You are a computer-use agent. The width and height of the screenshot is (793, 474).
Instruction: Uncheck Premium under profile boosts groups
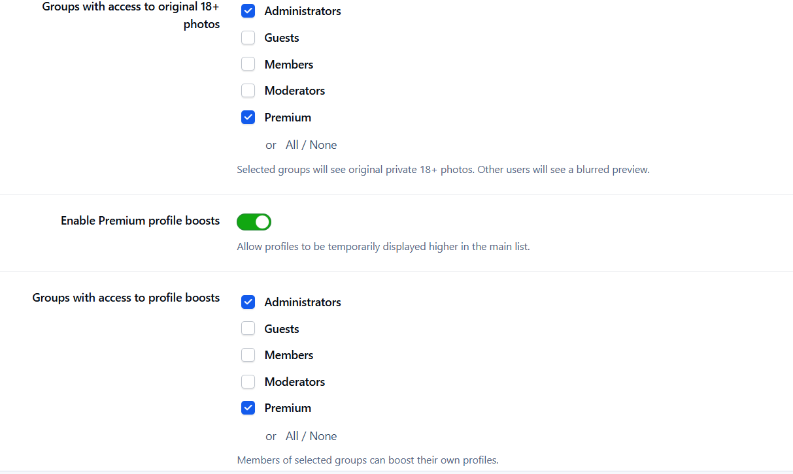[248, 408]
